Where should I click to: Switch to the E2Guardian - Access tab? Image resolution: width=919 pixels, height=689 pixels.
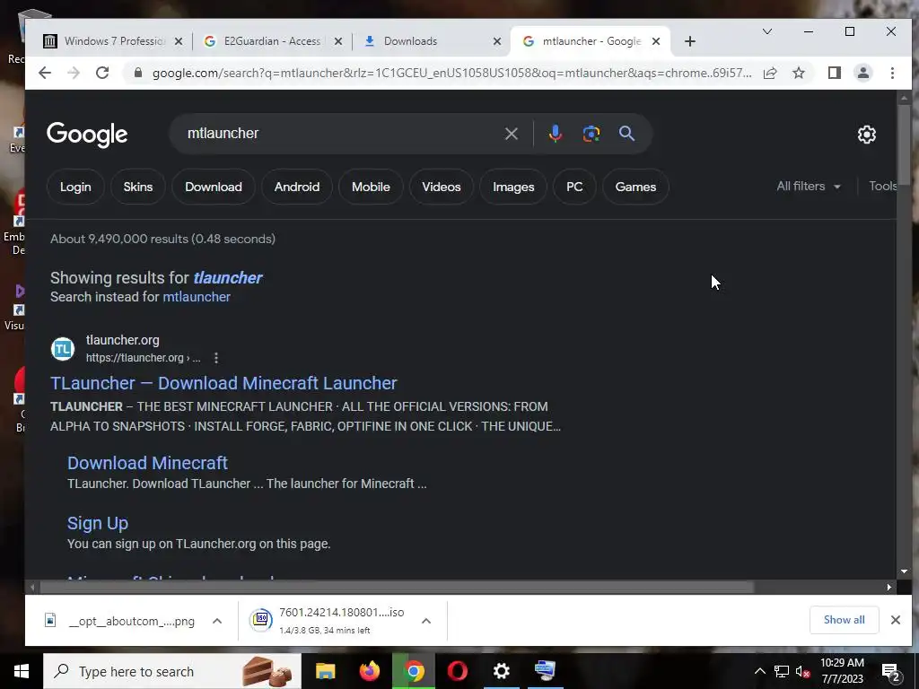coord(272,41)
